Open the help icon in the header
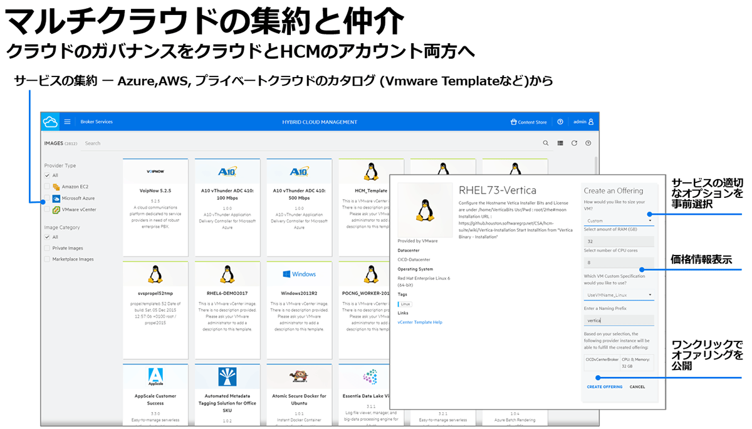Viewport: 752px width, 429px height. (x=560, y=122)
